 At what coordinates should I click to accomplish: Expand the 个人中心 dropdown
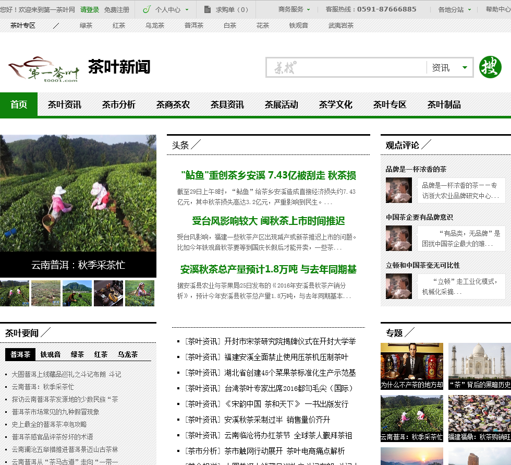pyautogui.click(x=187, y=10)
